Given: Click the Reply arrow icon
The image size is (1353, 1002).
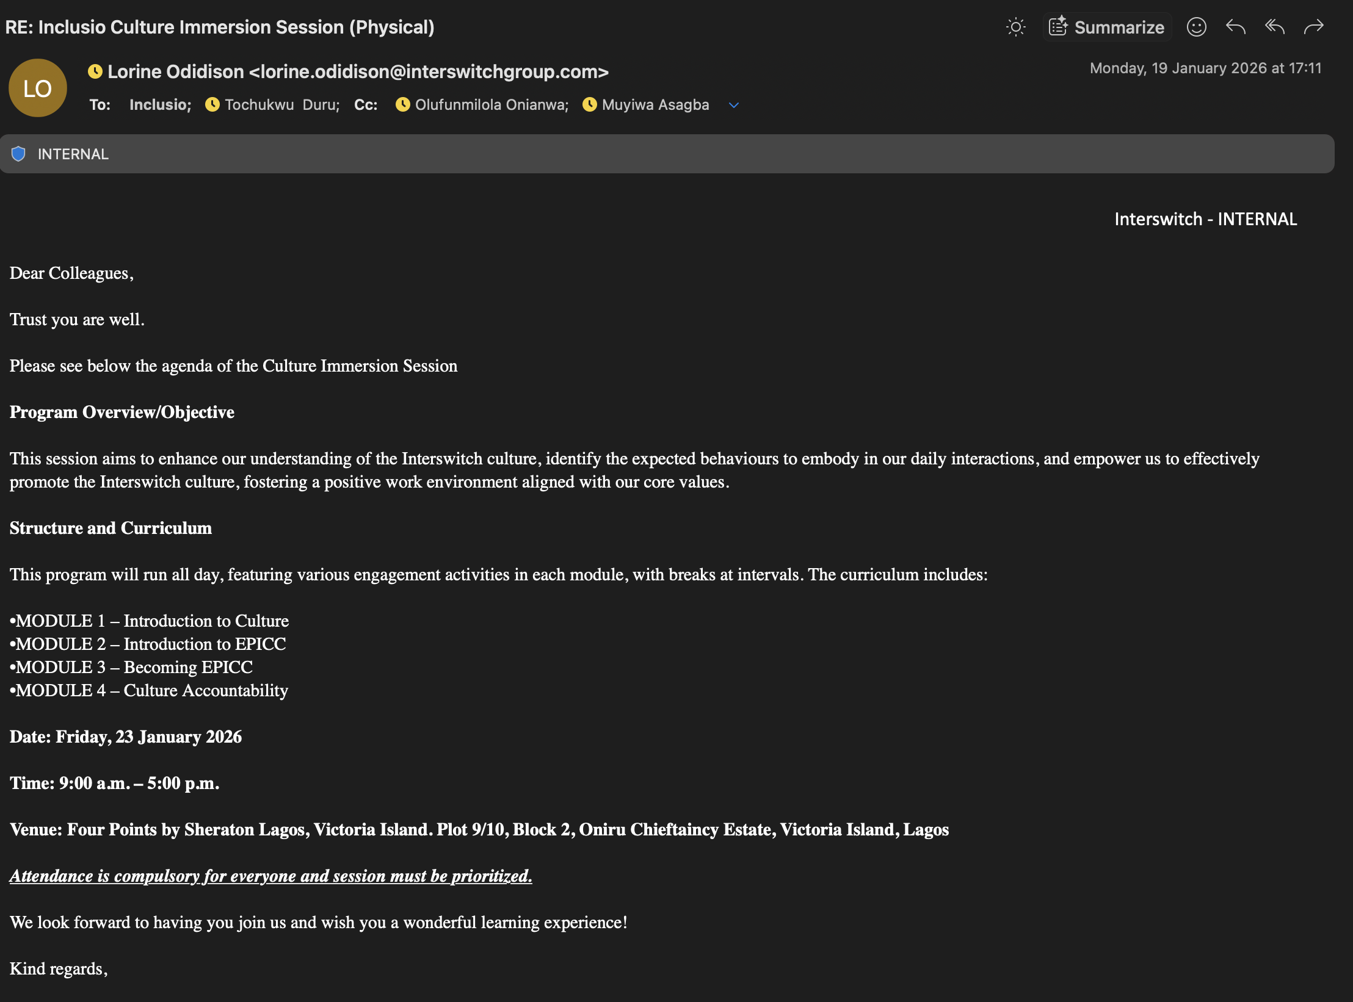Looking at the screenshot, I should [1235, 27].
